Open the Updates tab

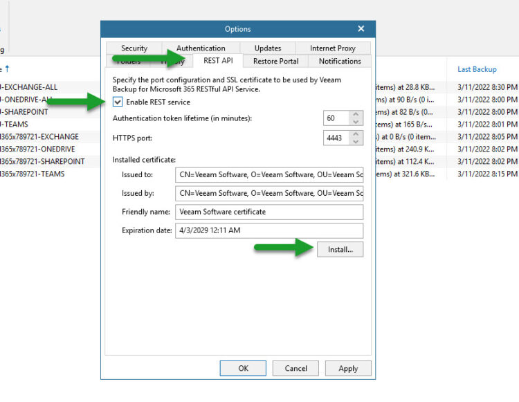point(267,48)
